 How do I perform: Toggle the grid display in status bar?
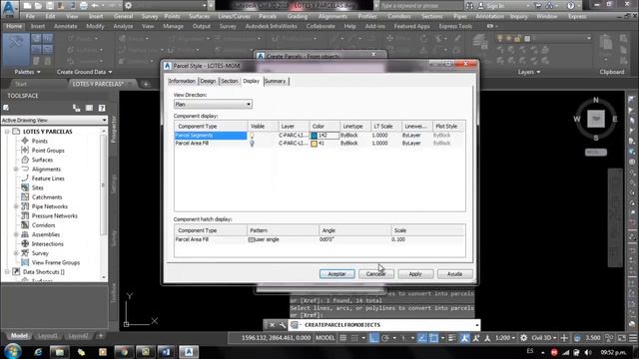343,338
